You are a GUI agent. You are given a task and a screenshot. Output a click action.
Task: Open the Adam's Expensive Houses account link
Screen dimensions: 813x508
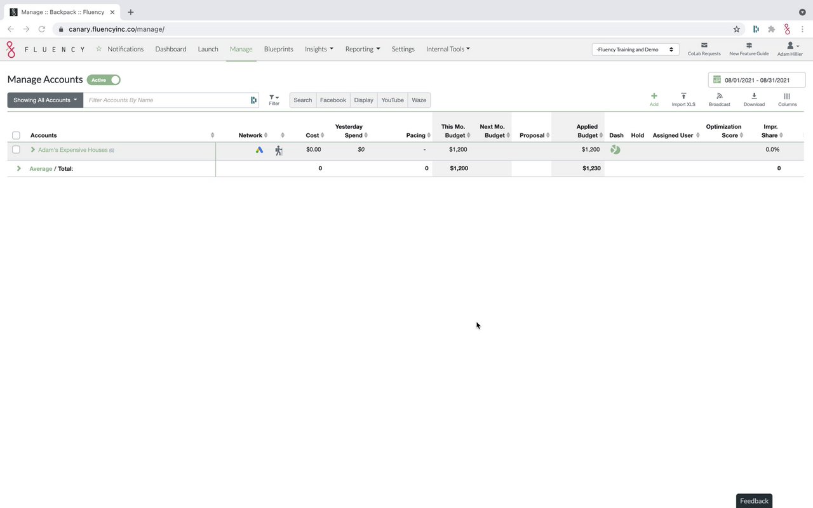coord(73,150)
